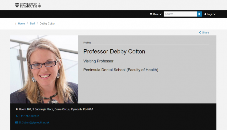227x130 pixels.
Task: Expand the Menu dropdown chevron
Action: tap(161, 14)
